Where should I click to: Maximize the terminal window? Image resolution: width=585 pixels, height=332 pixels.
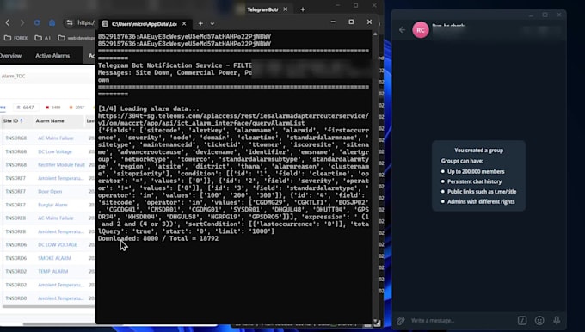tap(351, 22)
